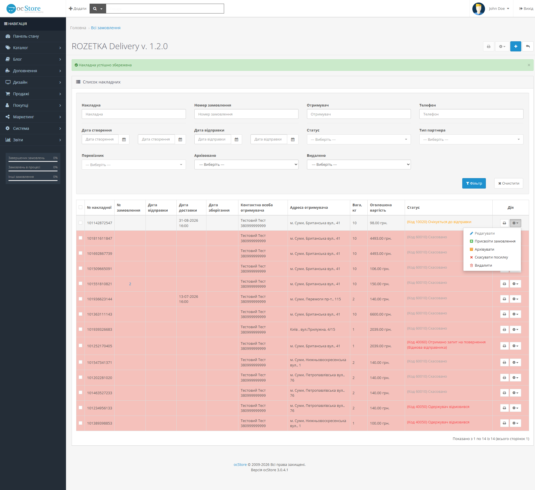Click the print icon in the page header
The width and height of the screenshot is (535, 490).
pos(488,46)
